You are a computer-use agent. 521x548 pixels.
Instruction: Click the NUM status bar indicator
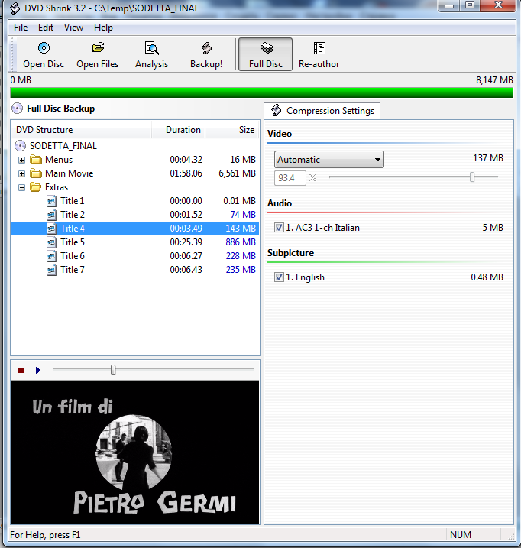(461, 535)
